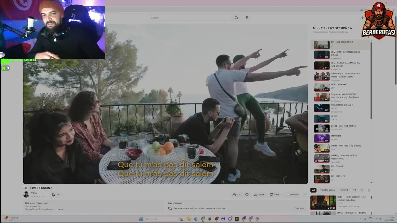Click Open panel for live chat replay
The image size is (397, 223).
pyautogui.click(x=299, y=208)
